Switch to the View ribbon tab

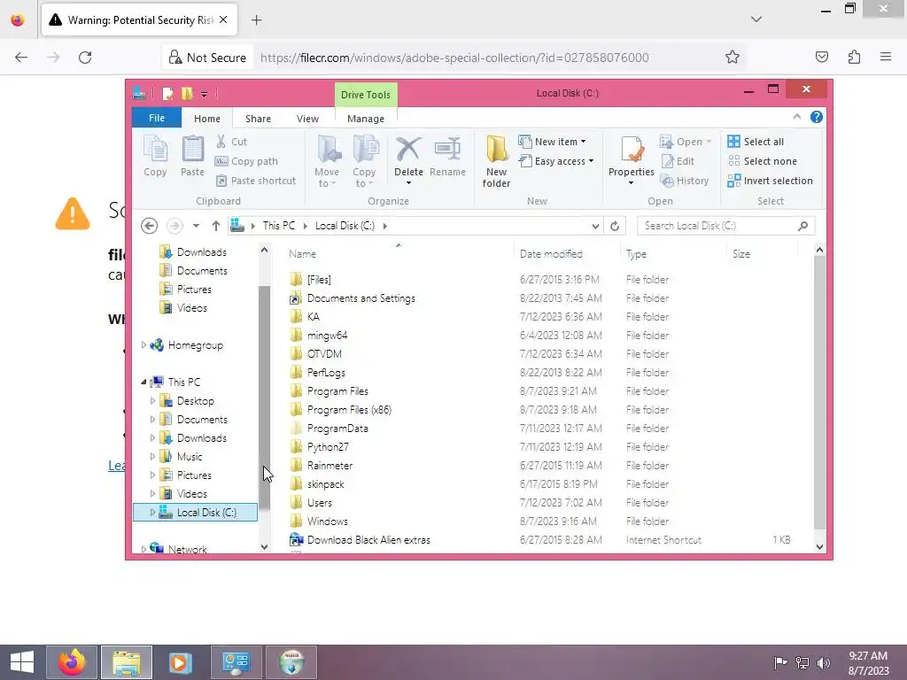307,119
